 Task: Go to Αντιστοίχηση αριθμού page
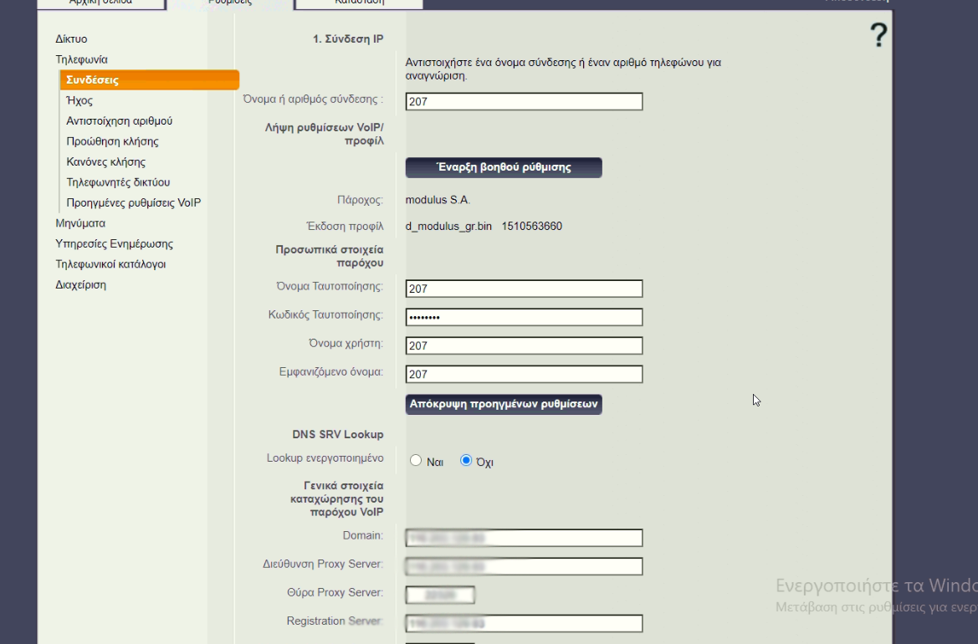coord(119,121)
